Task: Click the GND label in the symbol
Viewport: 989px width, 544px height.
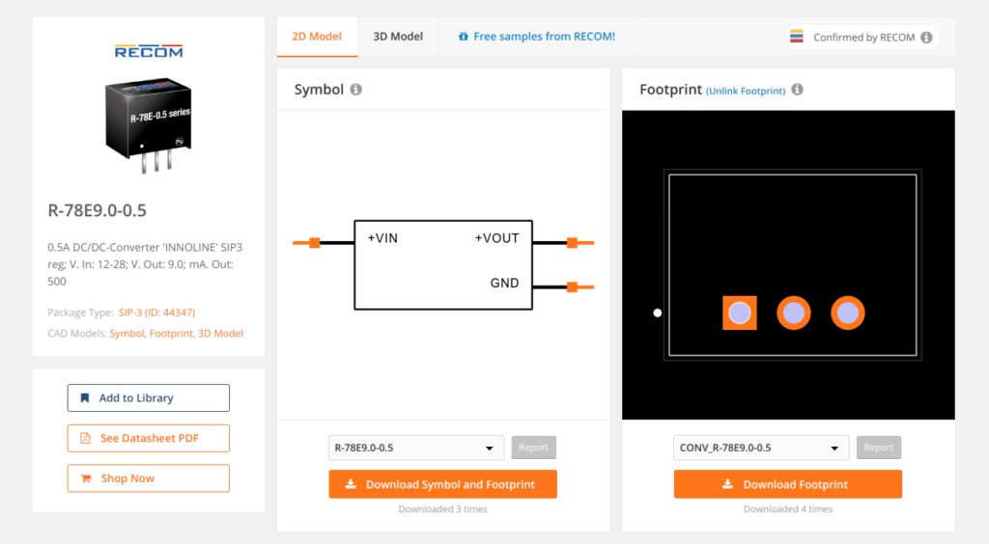Action: (x=504, y=283)
